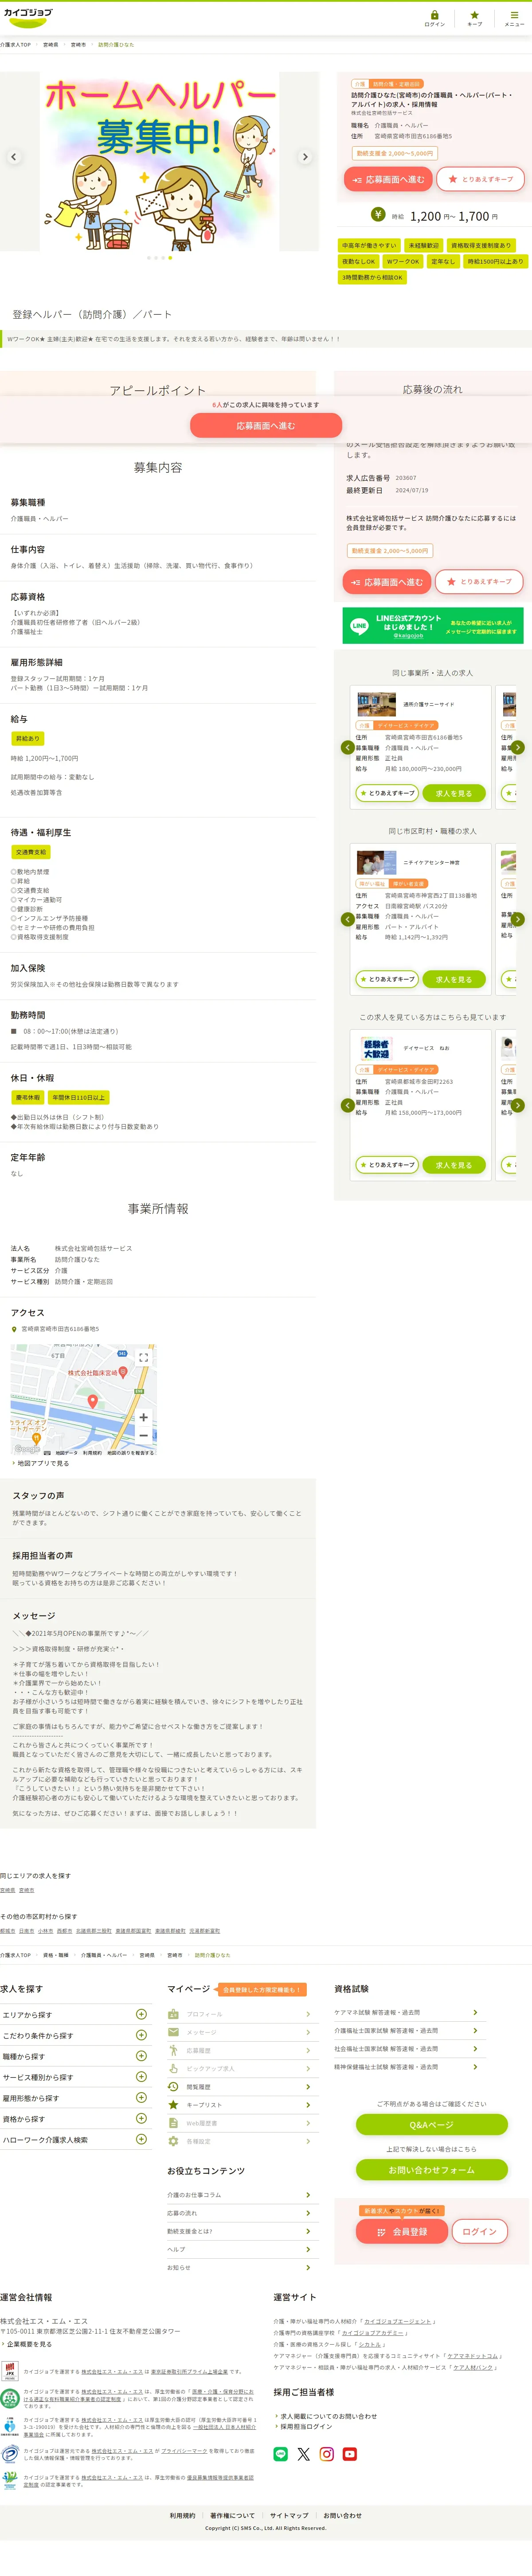Click the top とりあえずキープ button beside banner
532x2576 pixels.
point(480,179)
